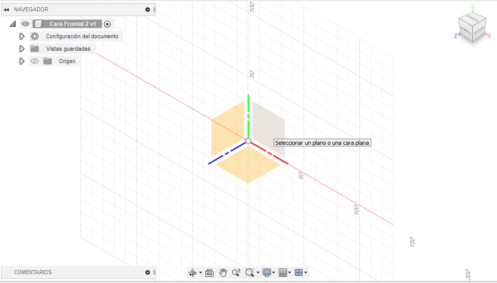Collapse the Navegador panel with double arrows
Image resolution: width=497 pixels, height=283 pixels.
pos(6,9)
